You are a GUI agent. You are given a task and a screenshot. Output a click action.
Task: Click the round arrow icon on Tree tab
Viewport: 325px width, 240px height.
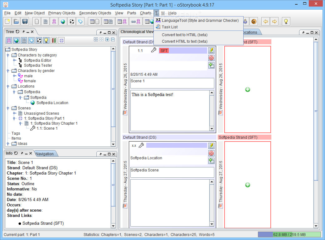tap(17, 31)
